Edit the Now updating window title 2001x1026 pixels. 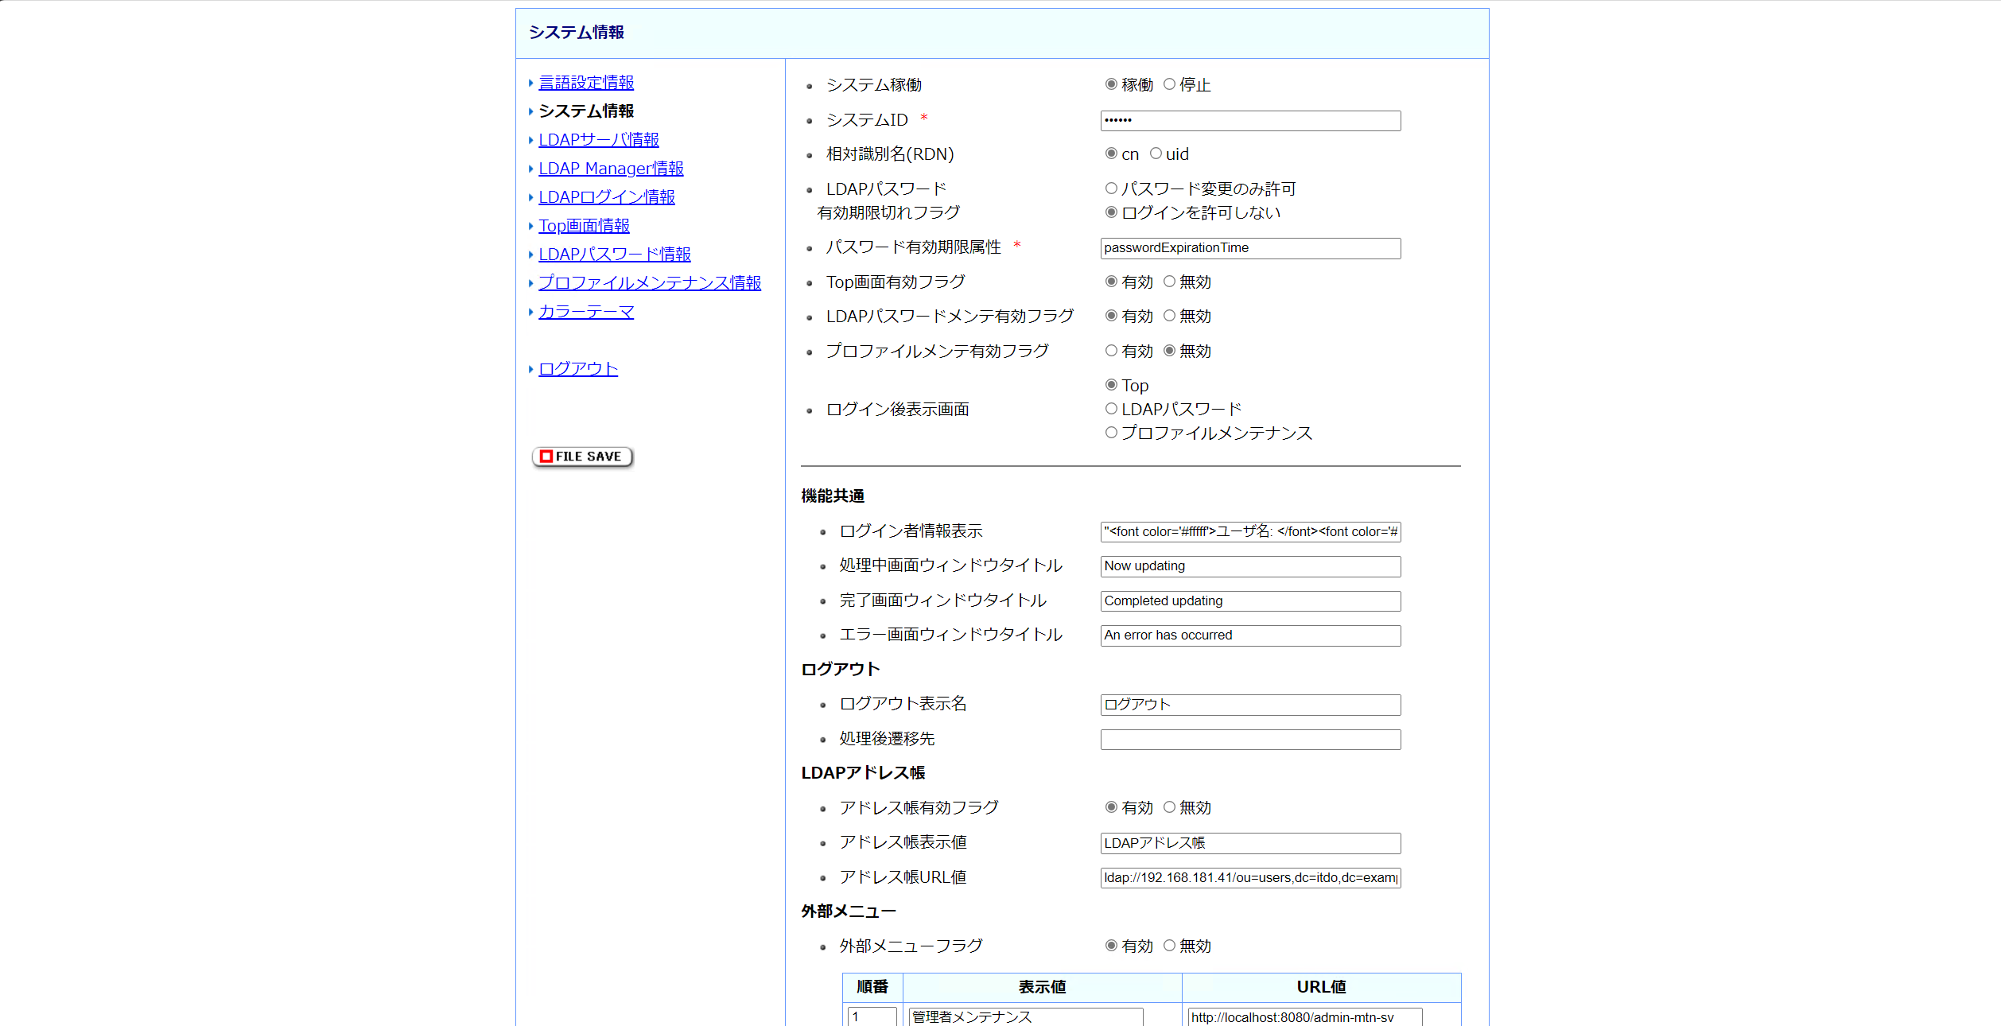click(1249, 566)
